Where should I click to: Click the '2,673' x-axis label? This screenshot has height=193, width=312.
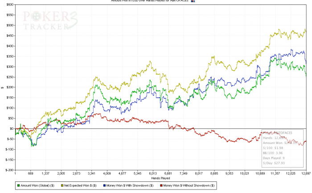76,173
